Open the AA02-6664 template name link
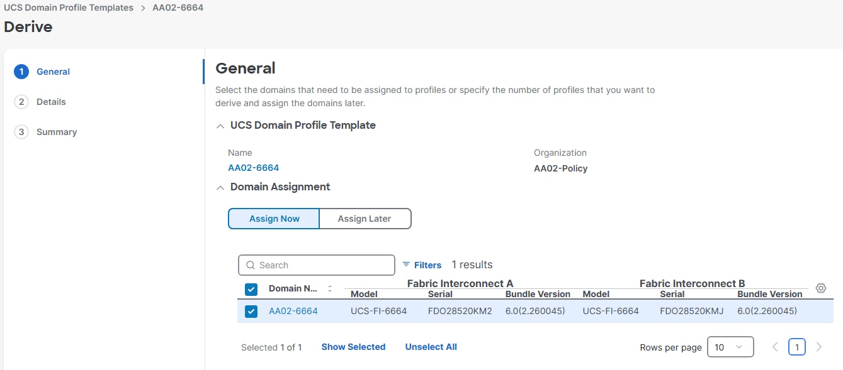 tap(253, 168)
